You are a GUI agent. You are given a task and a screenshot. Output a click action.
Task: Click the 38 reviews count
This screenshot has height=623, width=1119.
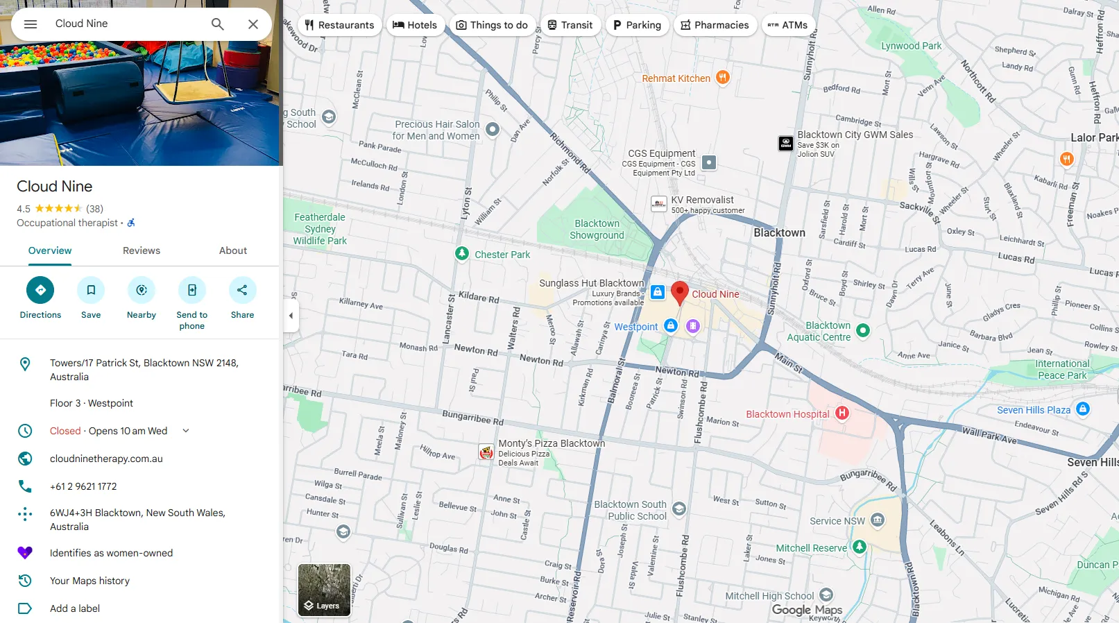point(95,209)
